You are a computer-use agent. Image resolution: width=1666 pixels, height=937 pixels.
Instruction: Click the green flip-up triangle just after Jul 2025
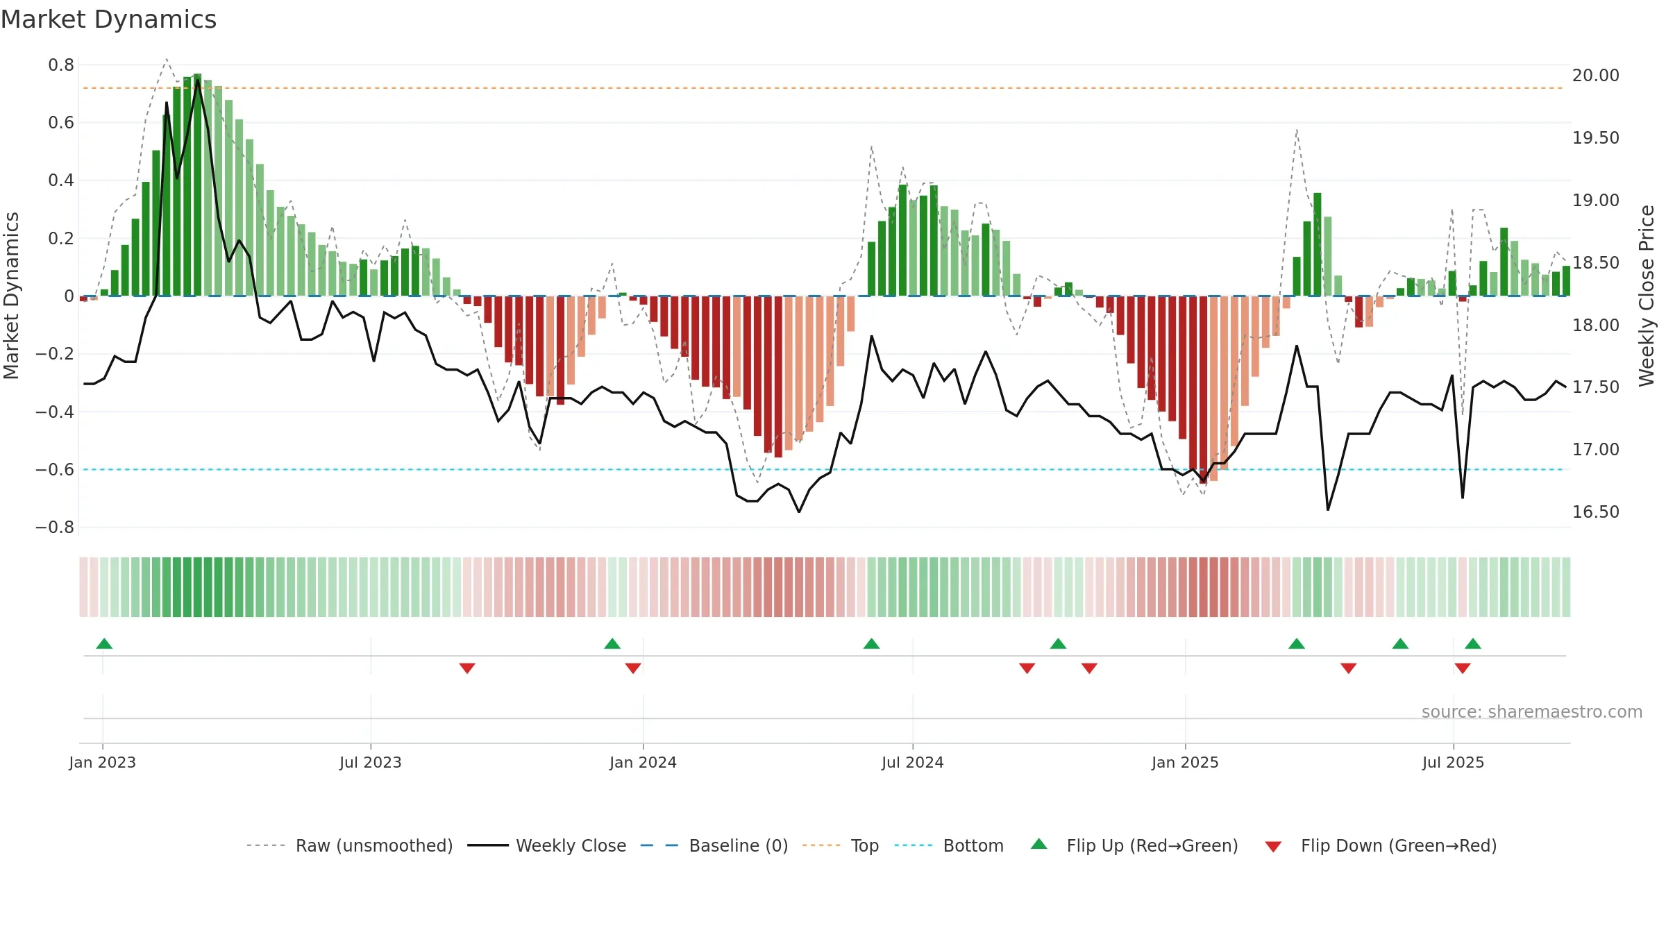tap(1473, 643)
